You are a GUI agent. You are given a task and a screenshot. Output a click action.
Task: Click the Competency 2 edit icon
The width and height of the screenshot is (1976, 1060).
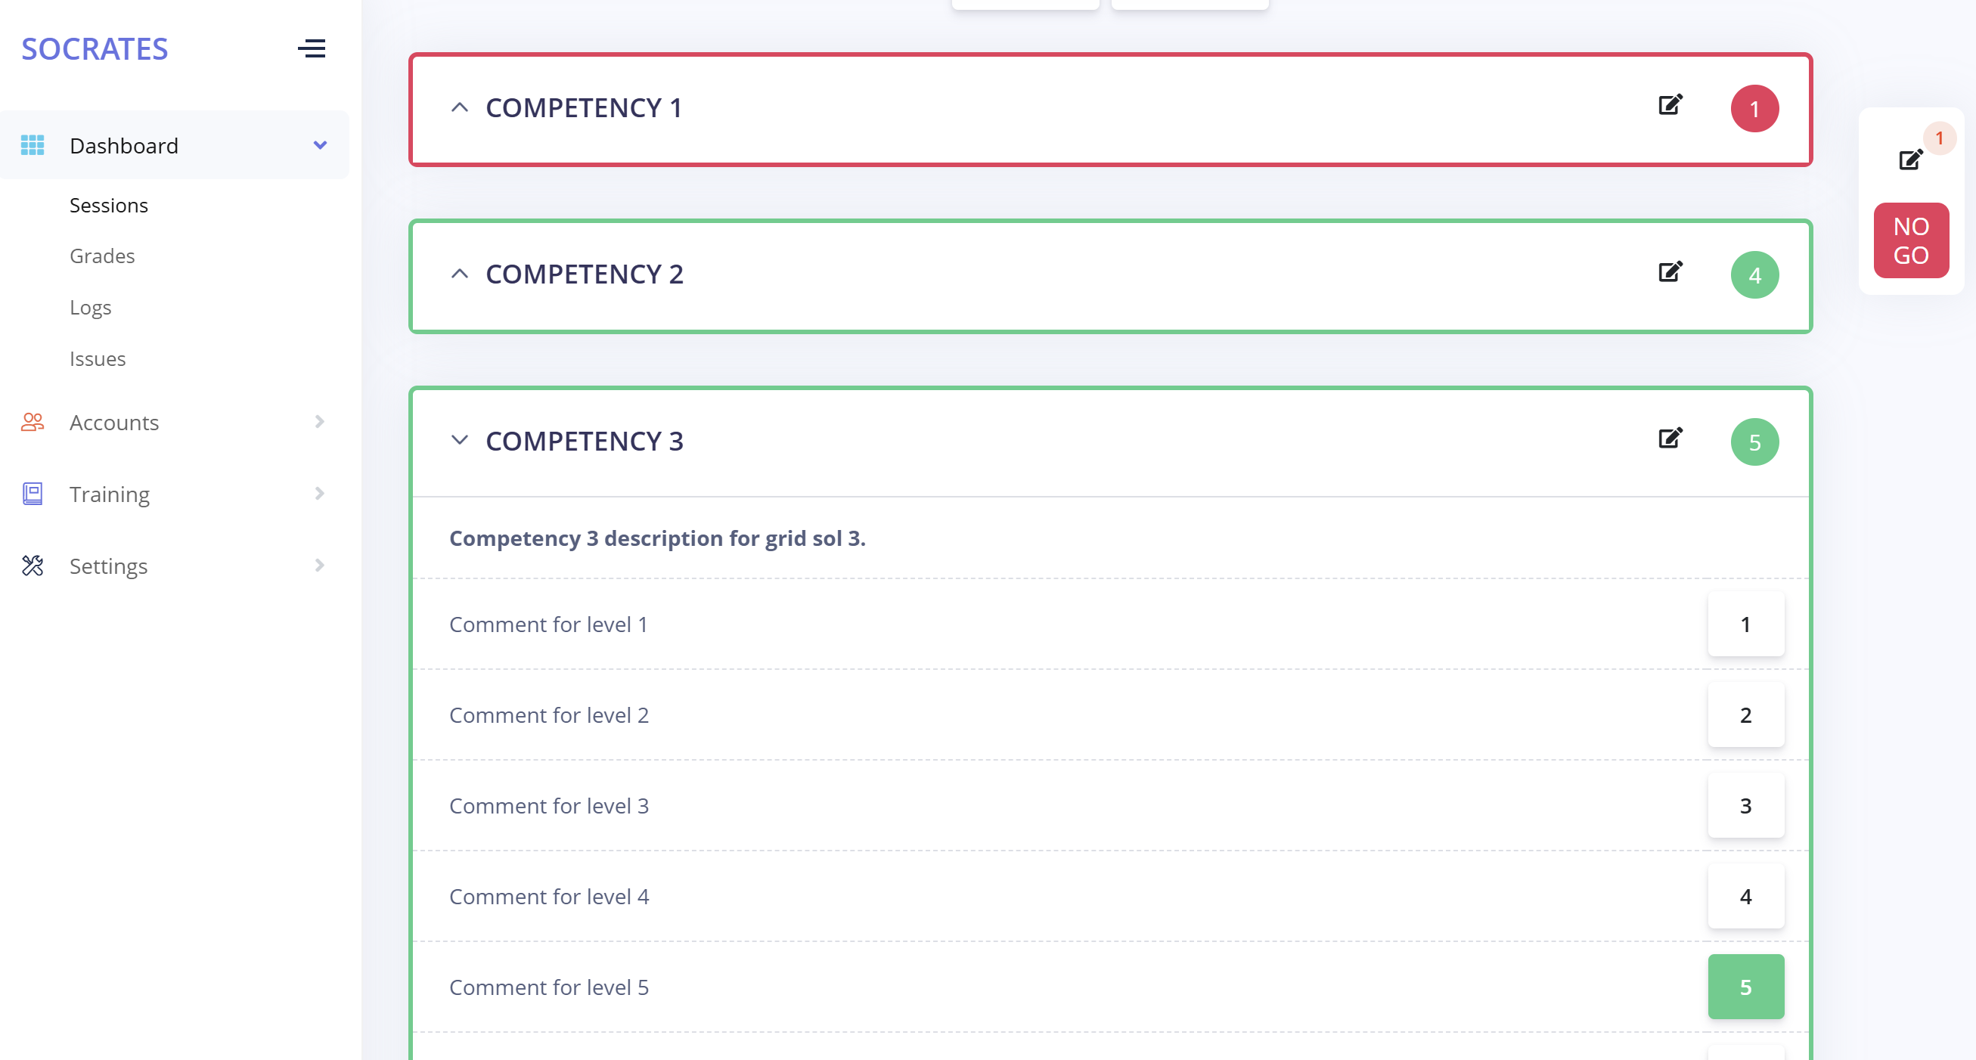tap(1670, 272)
